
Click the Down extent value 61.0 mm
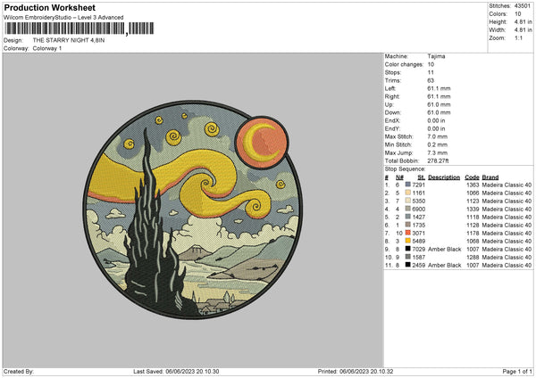point(439,112)
